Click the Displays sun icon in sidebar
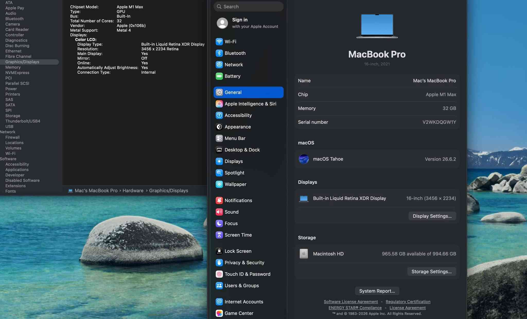 219,161
